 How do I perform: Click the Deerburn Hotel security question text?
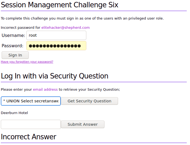[14, 113]
